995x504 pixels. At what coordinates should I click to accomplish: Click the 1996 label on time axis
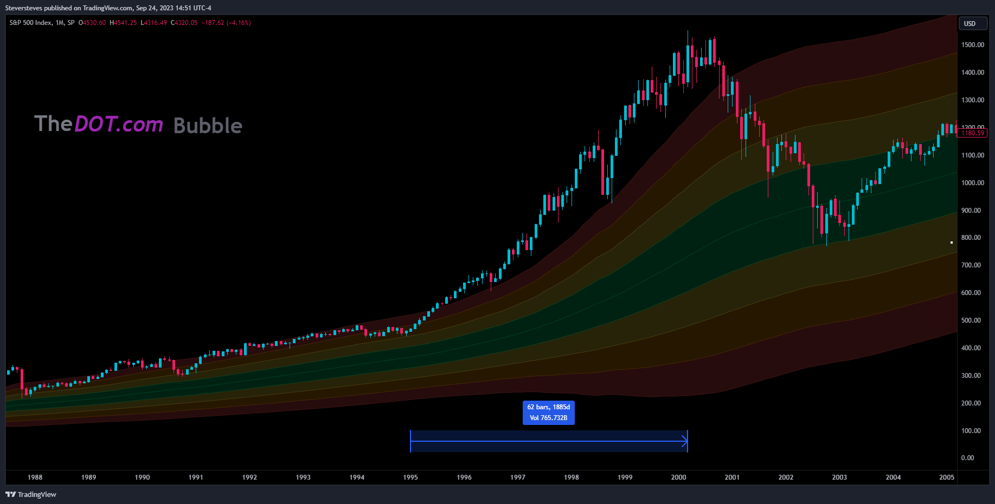pos(465,477)
